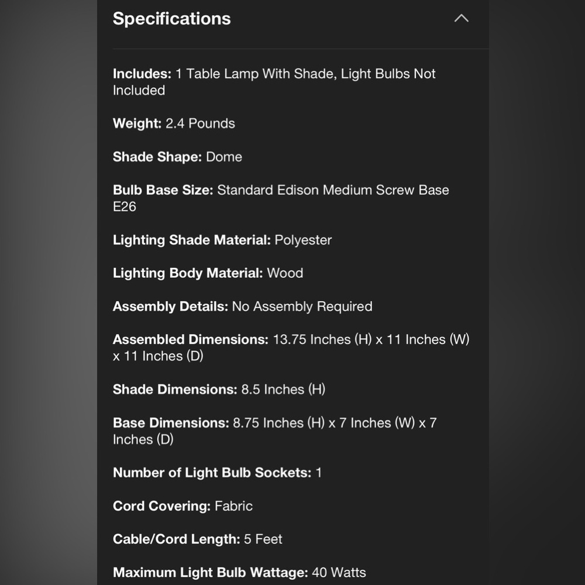Select the Shade Shape Dome entry
This screenshot has height=585, width=585.
177,157
